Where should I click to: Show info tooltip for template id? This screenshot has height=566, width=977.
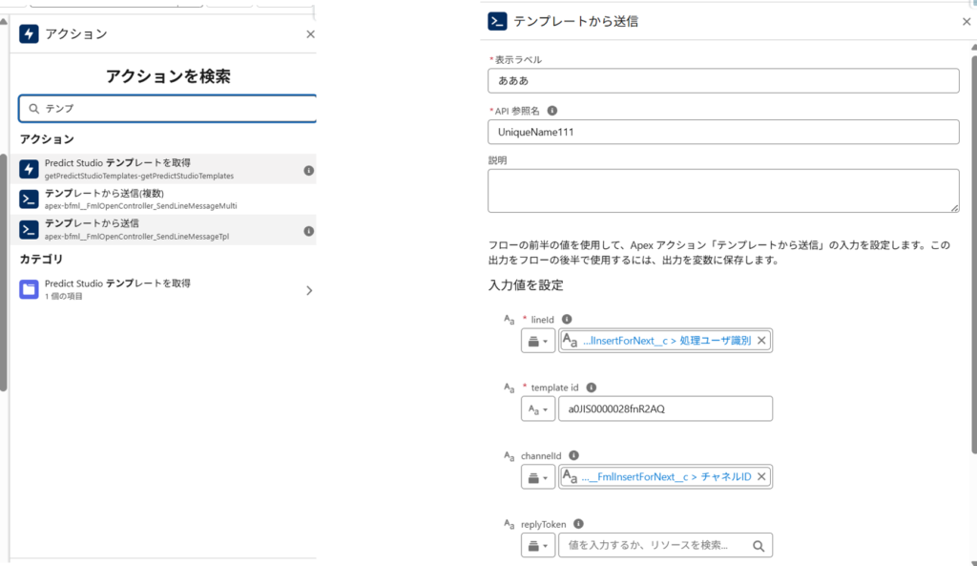pos(592,388)
